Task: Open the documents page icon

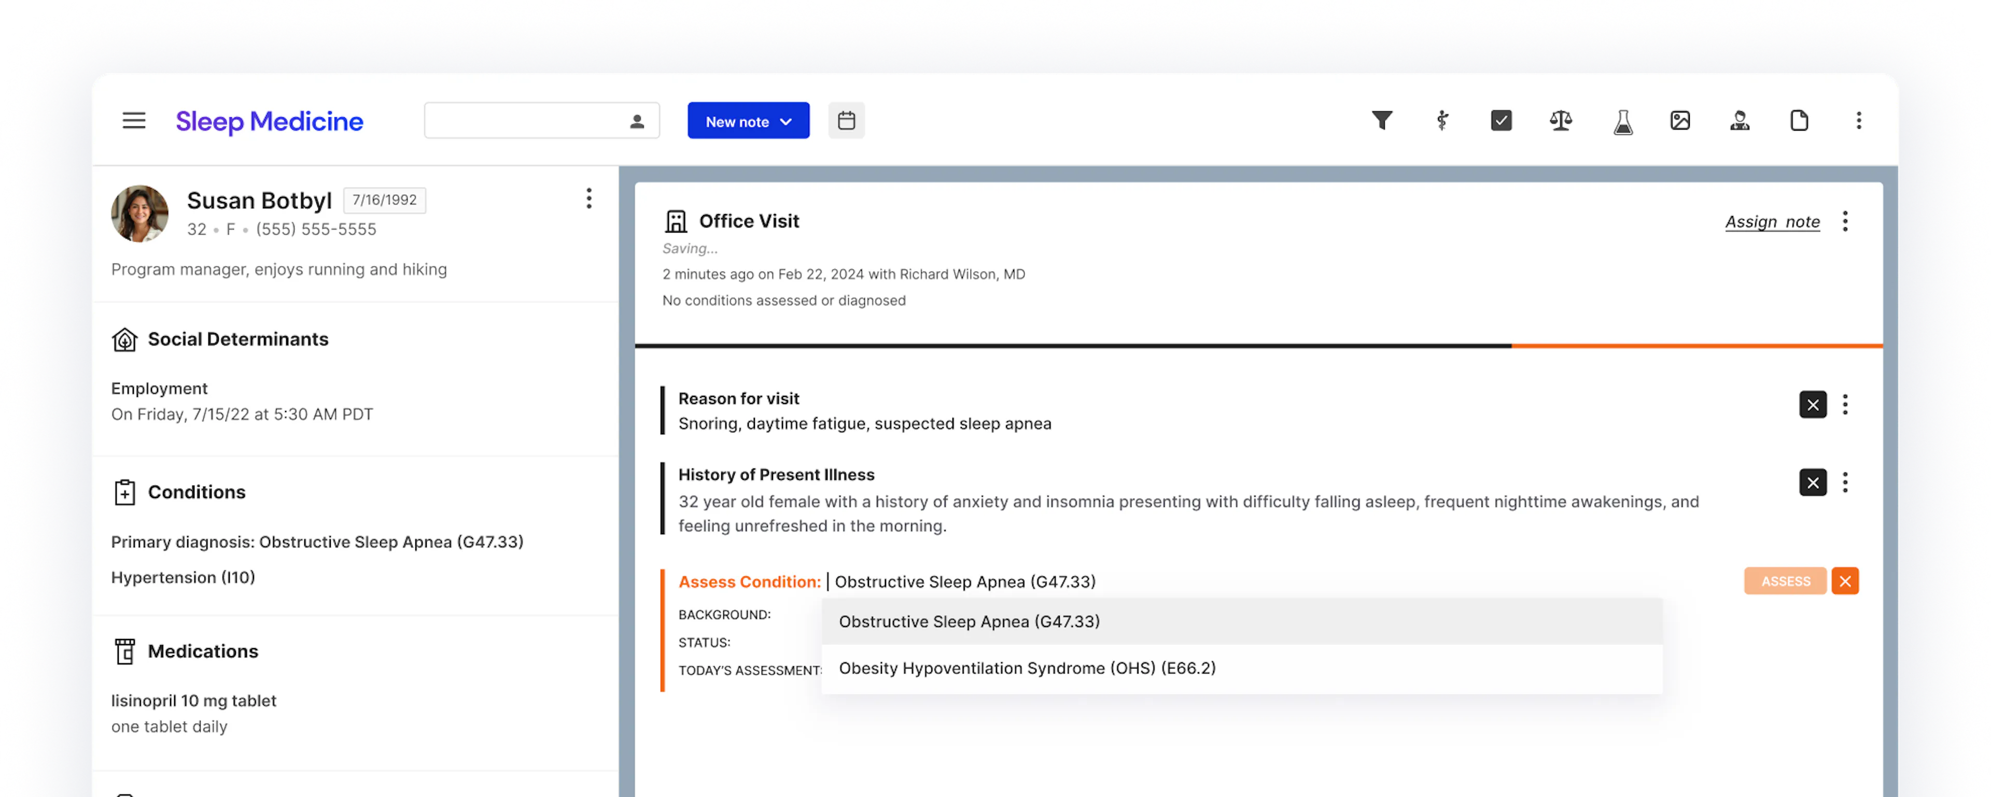Action: (1799, 120)
